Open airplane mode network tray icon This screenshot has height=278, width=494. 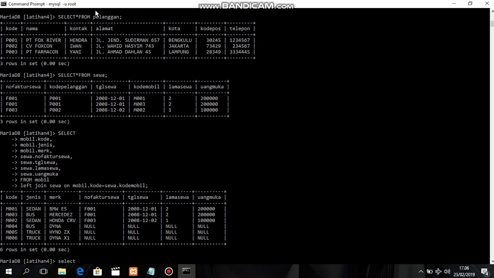[x=438, y=271]
